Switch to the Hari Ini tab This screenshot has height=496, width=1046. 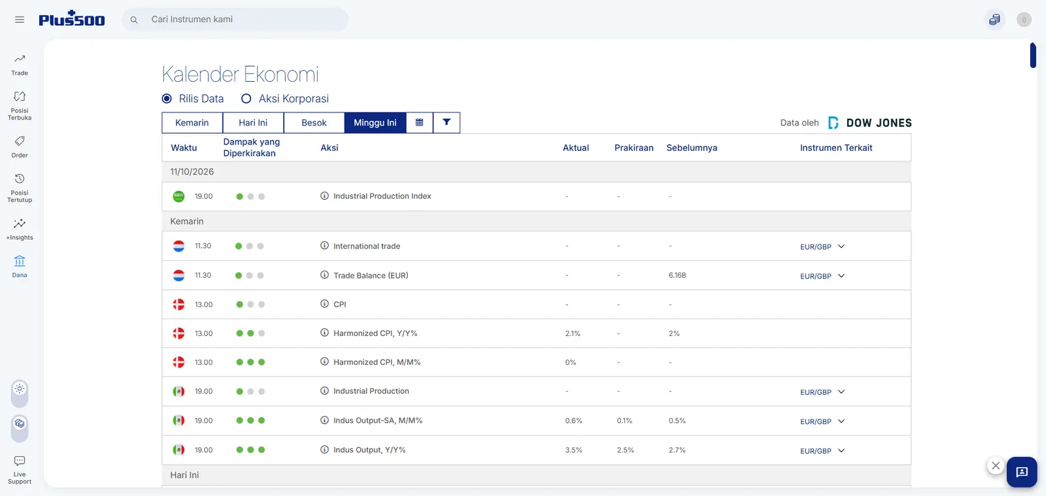tap(253, 122)
